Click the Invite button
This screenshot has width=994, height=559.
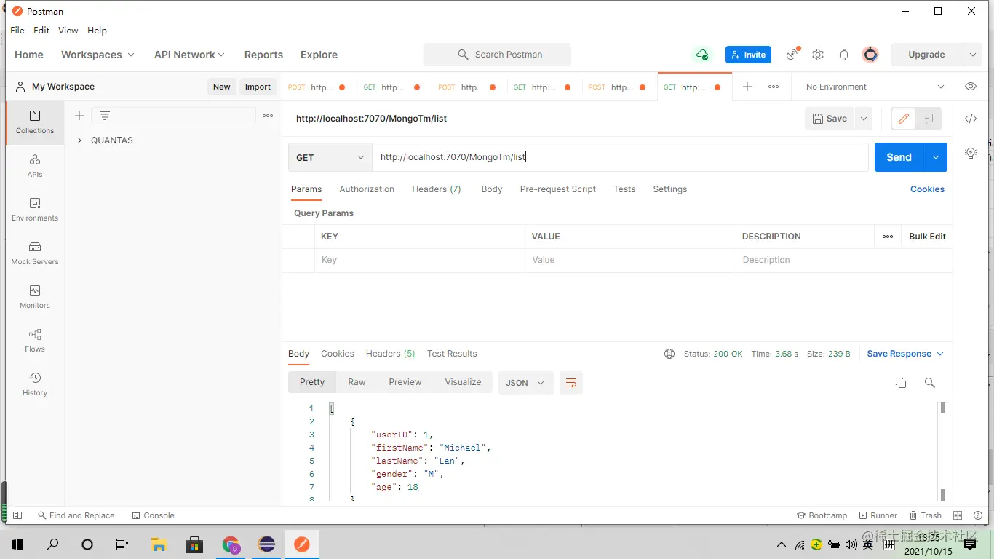click(x=748, y=55)
